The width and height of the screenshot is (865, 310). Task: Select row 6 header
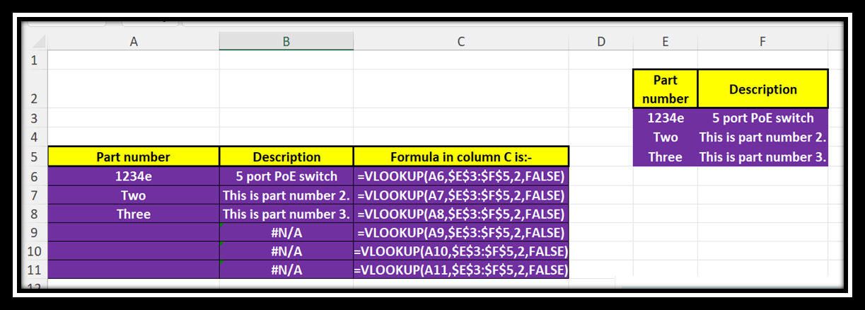34,176
